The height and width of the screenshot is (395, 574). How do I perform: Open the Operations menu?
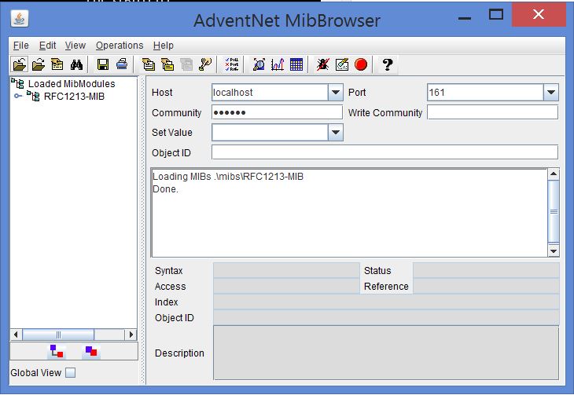point(120,46)
